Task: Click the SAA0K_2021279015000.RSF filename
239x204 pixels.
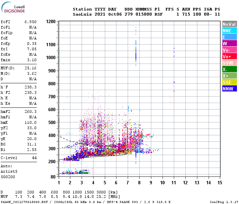Action: click(x=24, y=202)
